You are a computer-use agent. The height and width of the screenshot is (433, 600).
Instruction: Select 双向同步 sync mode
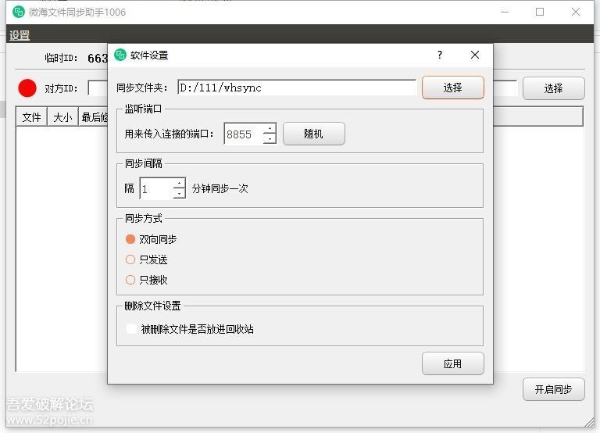[130, 239]
